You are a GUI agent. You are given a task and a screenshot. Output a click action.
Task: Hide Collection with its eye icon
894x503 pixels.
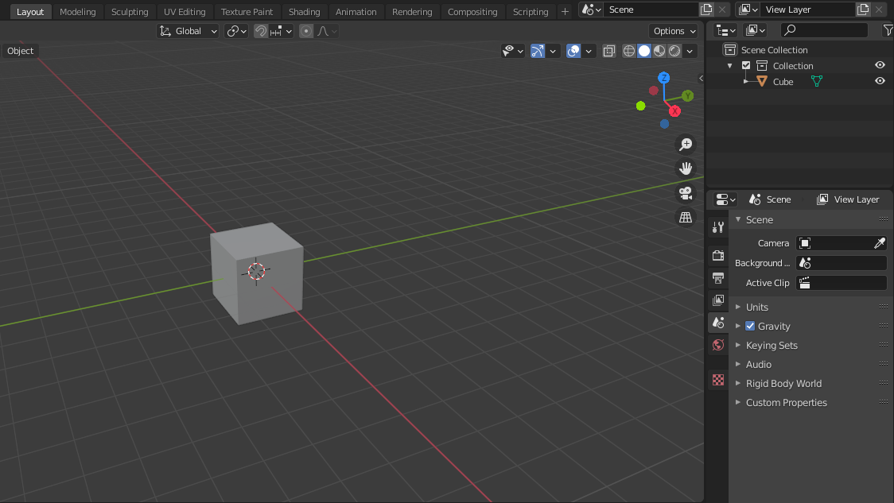(880, 65)
